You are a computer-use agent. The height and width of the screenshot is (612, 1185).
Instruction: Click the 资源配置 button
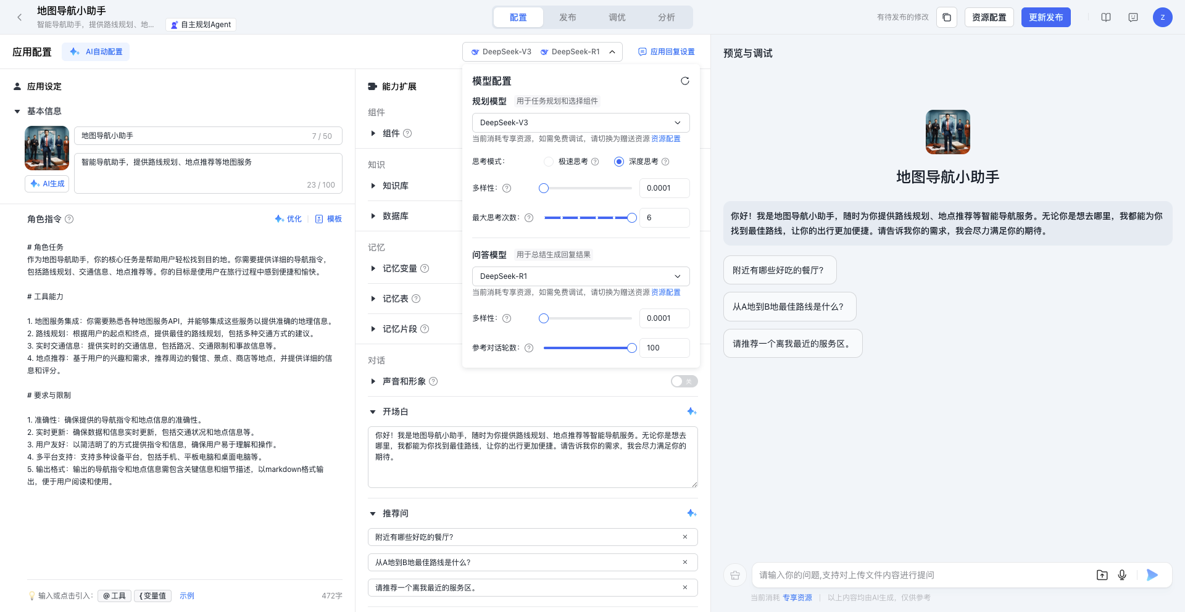(989, 17)
